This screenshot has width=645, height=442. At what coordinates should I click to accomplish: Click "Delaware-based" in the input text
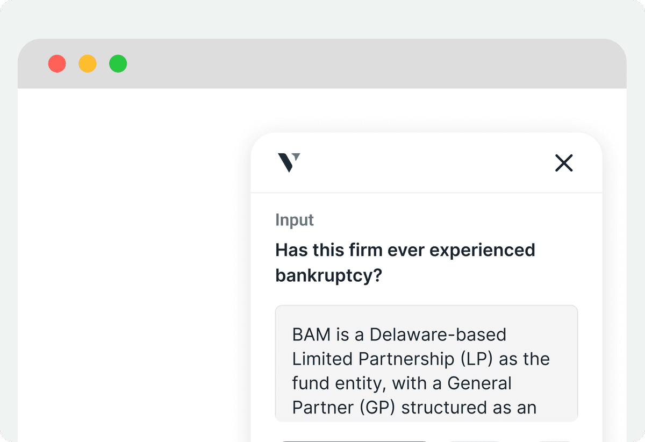438,334
